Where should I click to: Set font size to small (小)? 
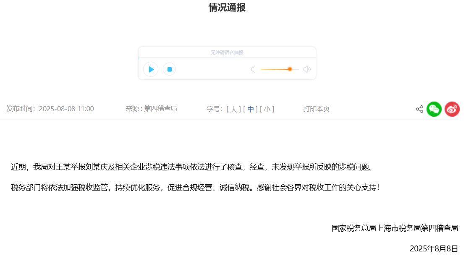point(267,109)
